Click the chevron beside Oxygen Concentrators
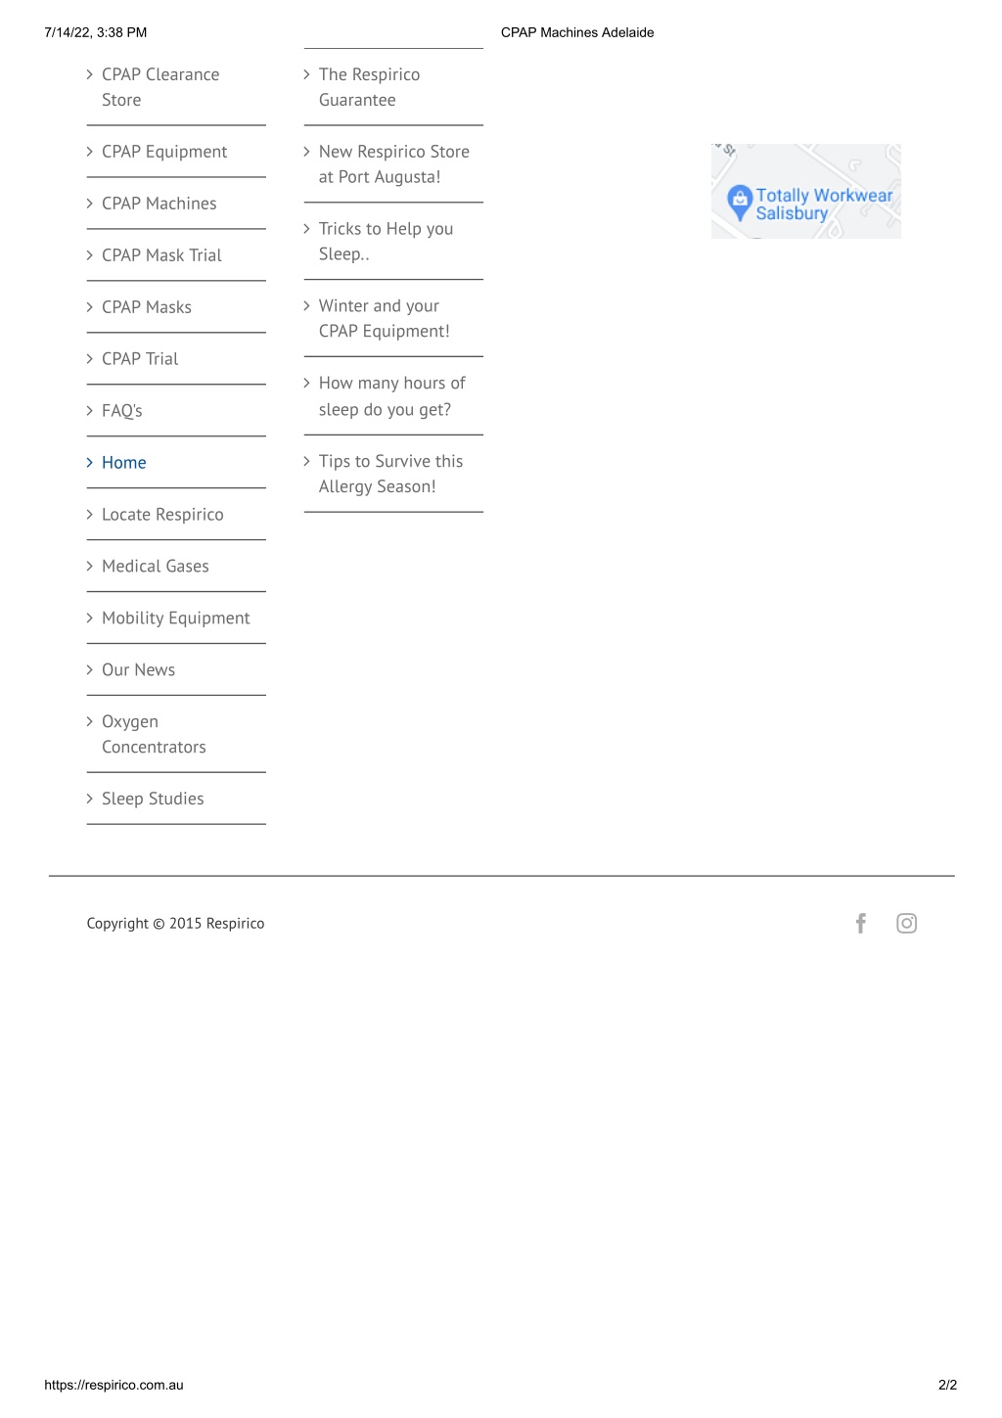1002x1418 pixels. (x=90, y=721)
